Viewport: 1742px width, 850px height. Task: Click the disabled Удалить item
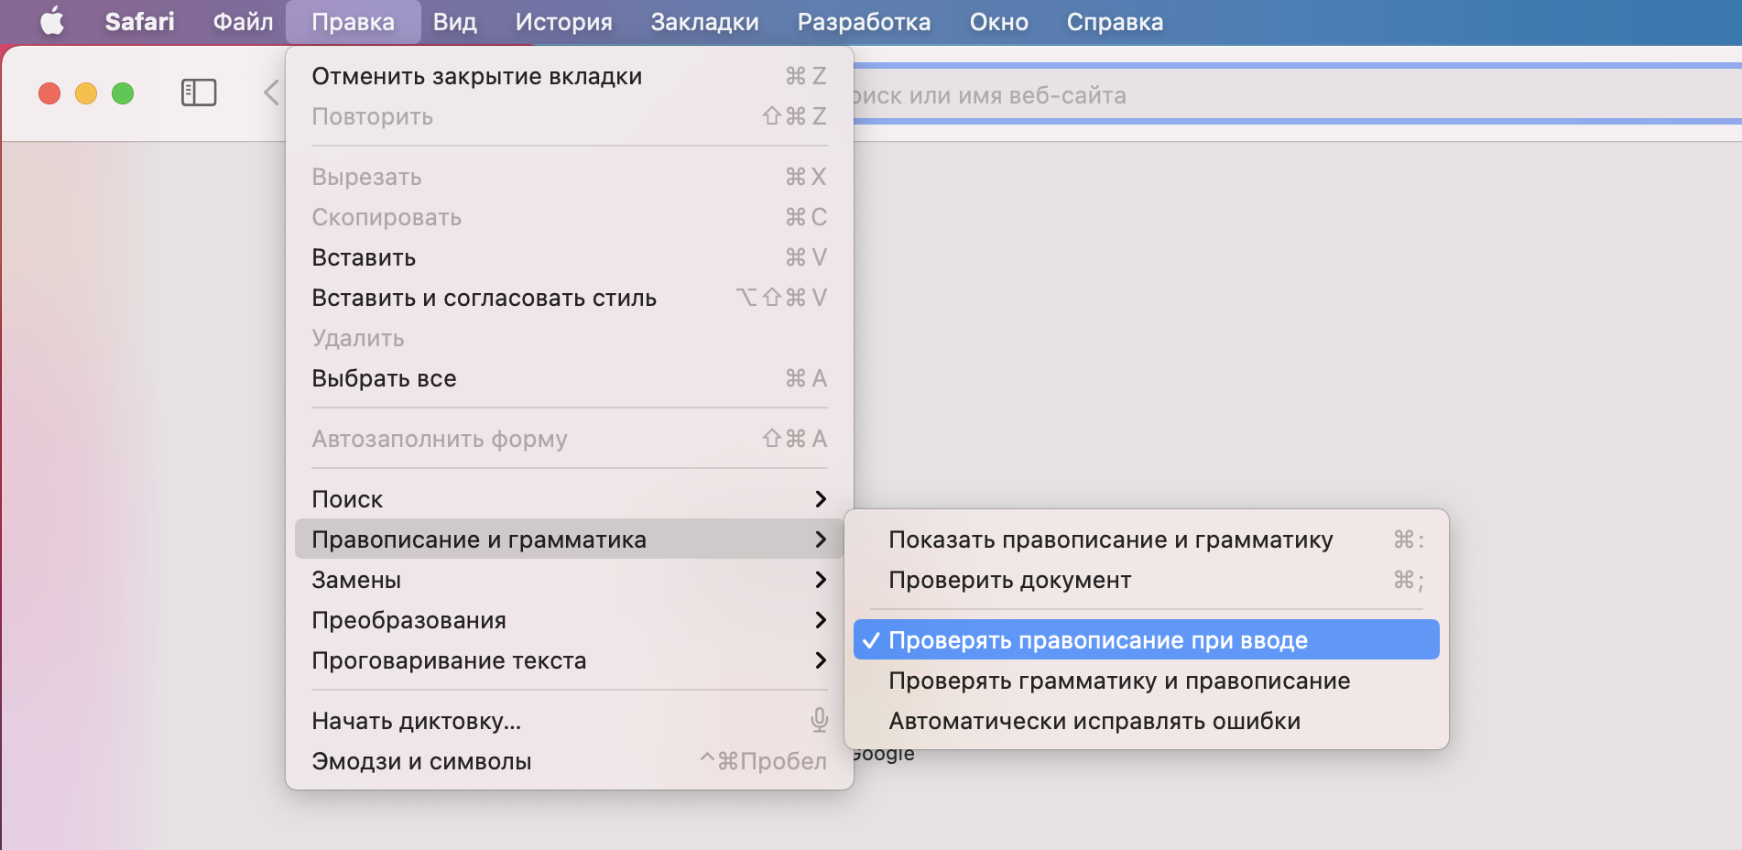coord(570,338)
